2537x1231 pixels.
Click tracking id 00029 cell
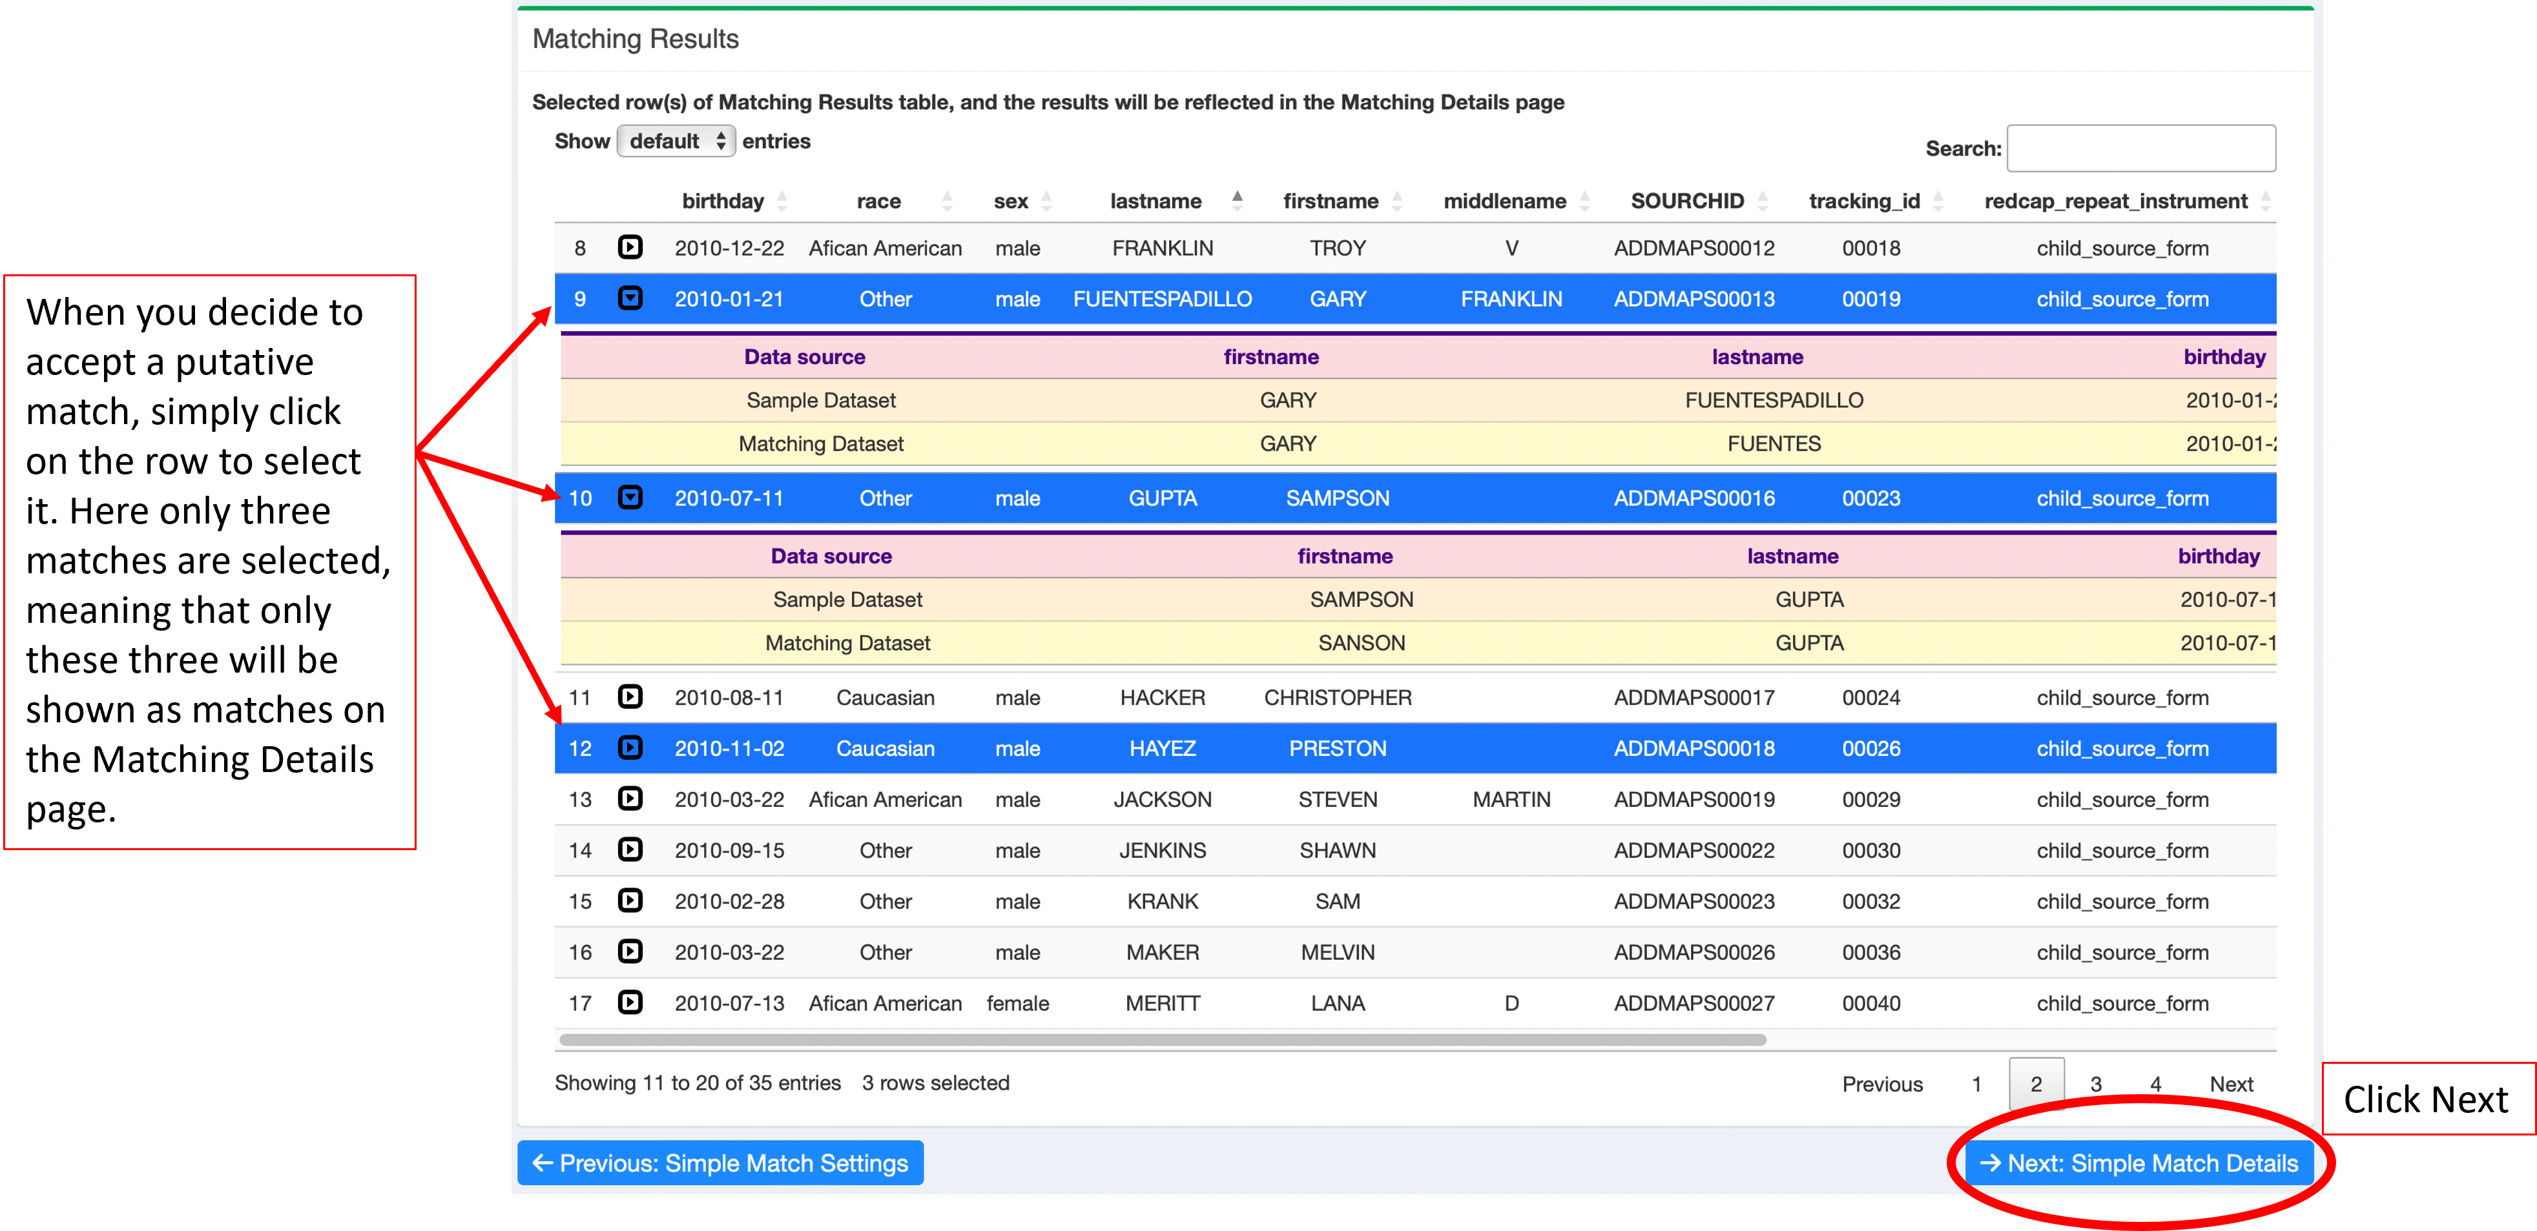(1871, 799)
